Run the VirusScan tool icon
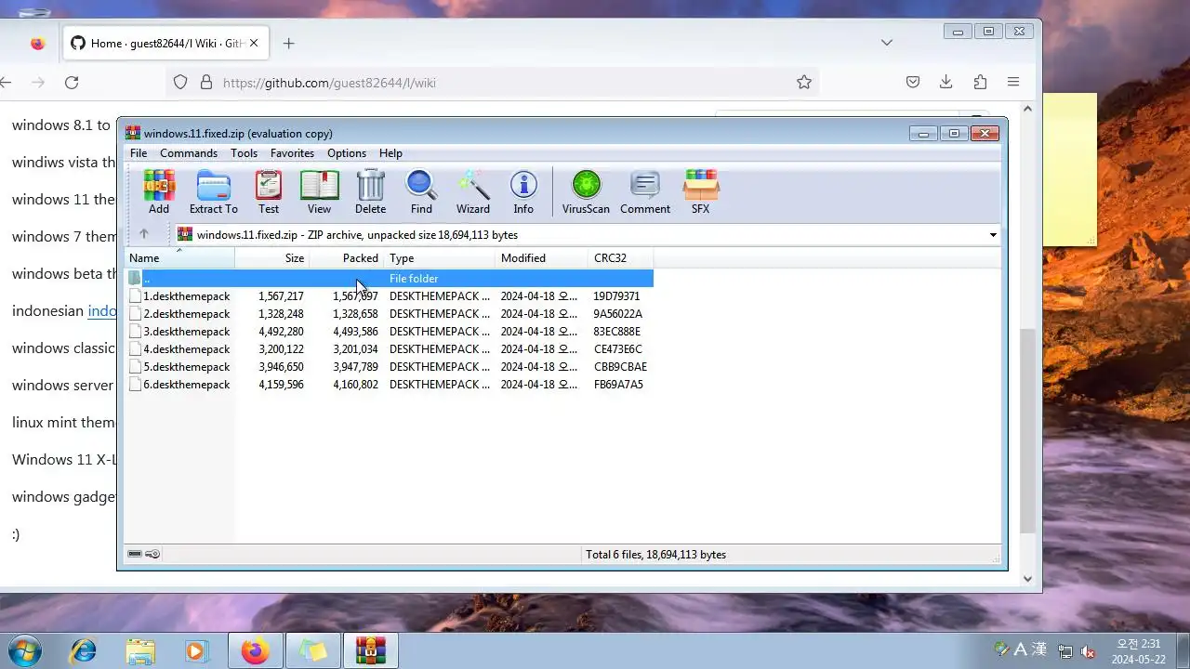The height and width of the screenshot is (669, 1190). (586, 192)
